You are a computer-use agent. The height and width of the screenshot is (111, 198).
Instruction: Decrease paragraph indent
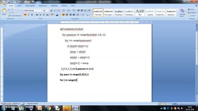click(x=78, y=10)
